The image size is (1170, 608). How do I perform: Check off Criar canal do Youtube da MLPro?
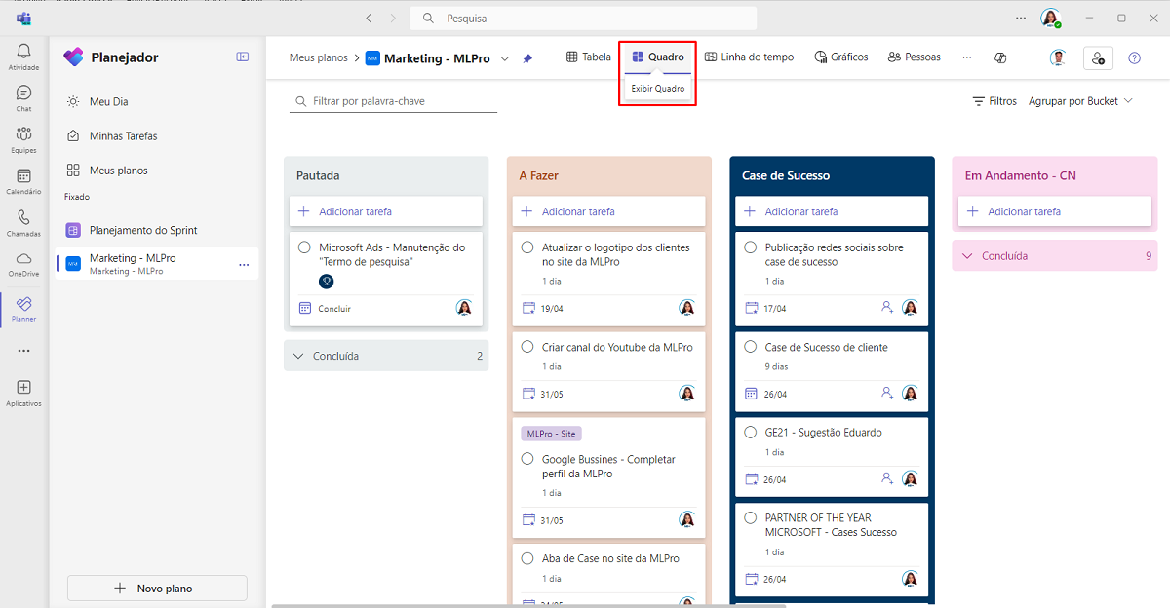tap(527, 347)
